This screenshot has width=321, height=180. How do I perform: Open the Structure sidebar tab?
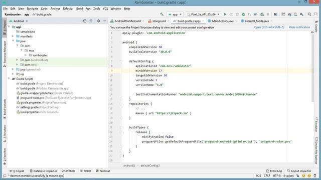5,133
